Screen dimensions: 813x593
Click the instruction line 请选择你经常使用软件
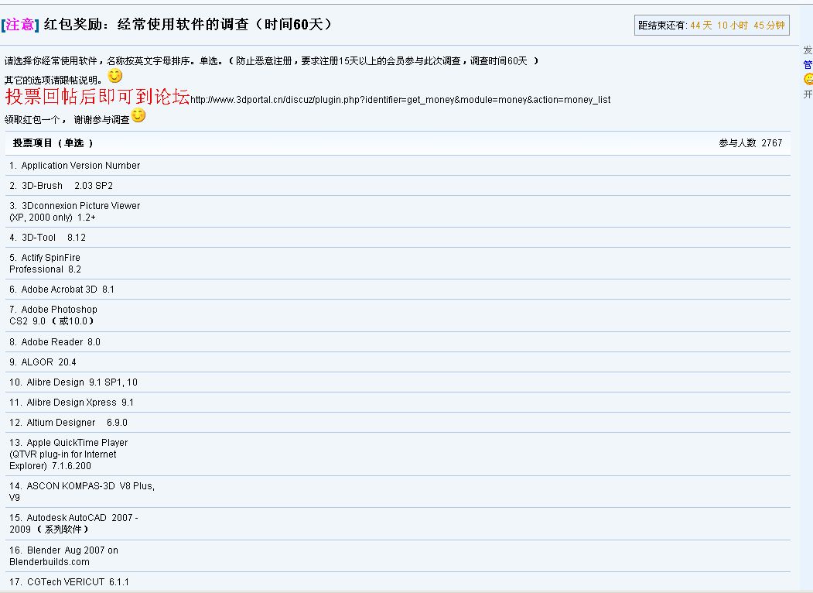(272, 60)
